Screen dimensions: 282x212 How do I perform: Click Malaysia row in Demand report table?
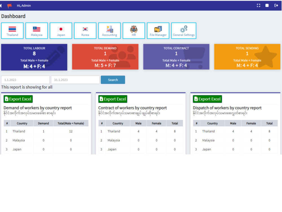tap(46, 140)
